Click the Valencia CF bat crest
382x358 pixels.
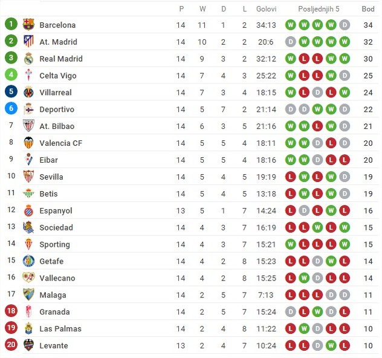point(28,143)
